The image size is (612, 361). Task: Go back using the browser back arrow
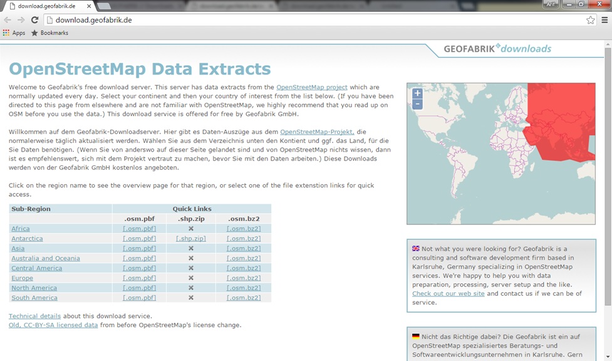[8, 19]
